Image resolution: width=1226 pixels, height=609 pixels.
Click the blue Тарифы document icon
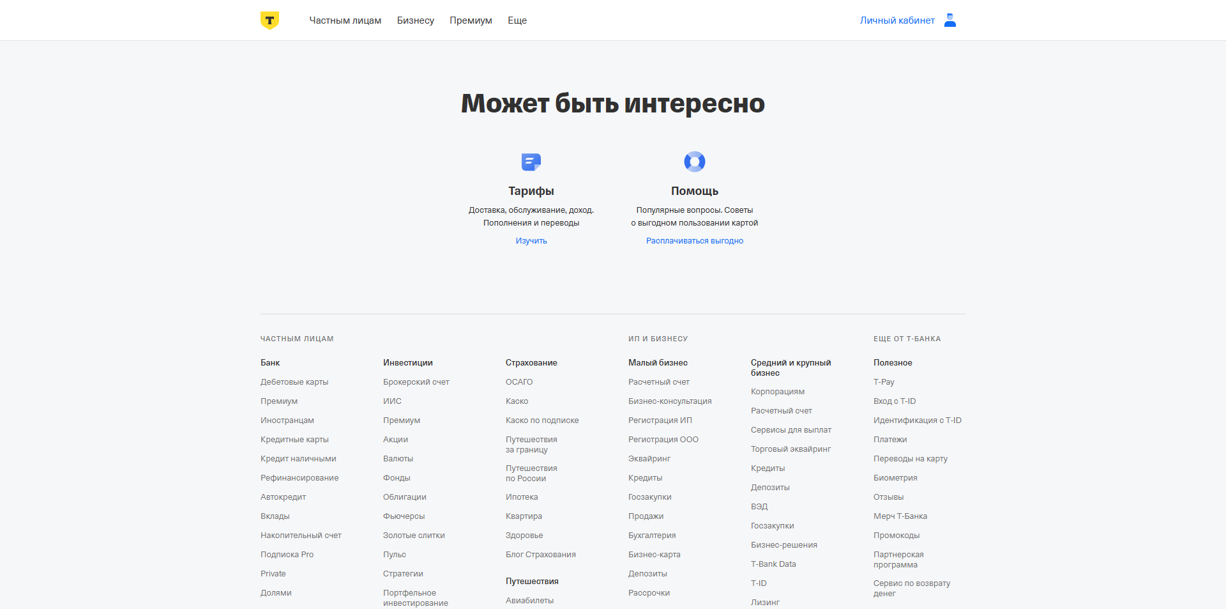click(x=531, y=162)
